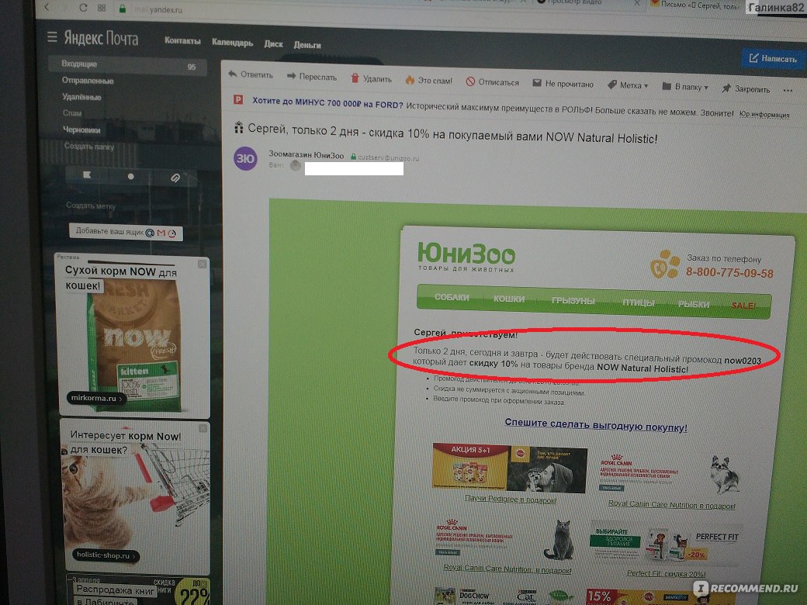
Task: Click the Написать compose button
Action: click(x=773, y=59)
